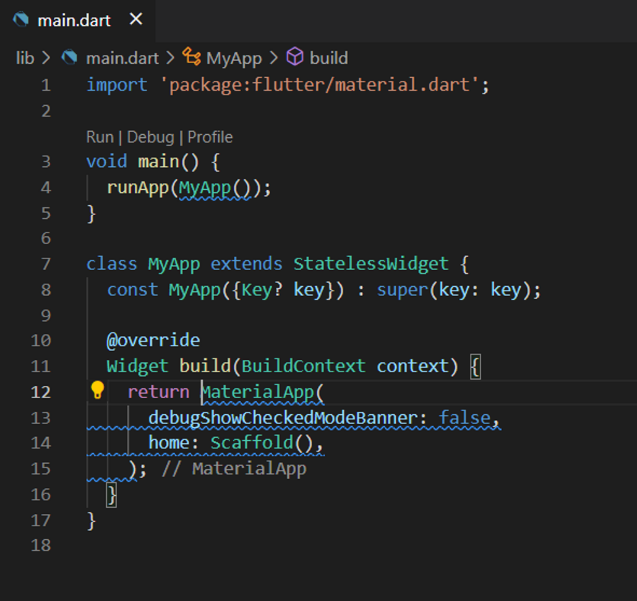Click 'home' property on line 14
This screenshot has height=601, width=637.
pos(169,443)
